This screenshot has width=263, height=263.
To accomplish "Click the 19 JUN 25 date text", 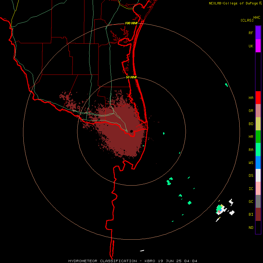I will pos(169,261).
